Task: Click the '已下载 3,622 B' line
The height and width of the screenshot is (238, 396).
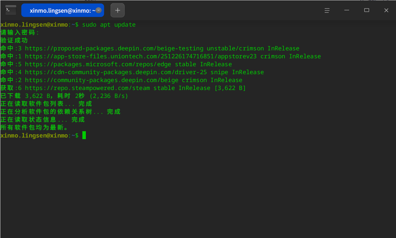Action: tap(64, 96)
